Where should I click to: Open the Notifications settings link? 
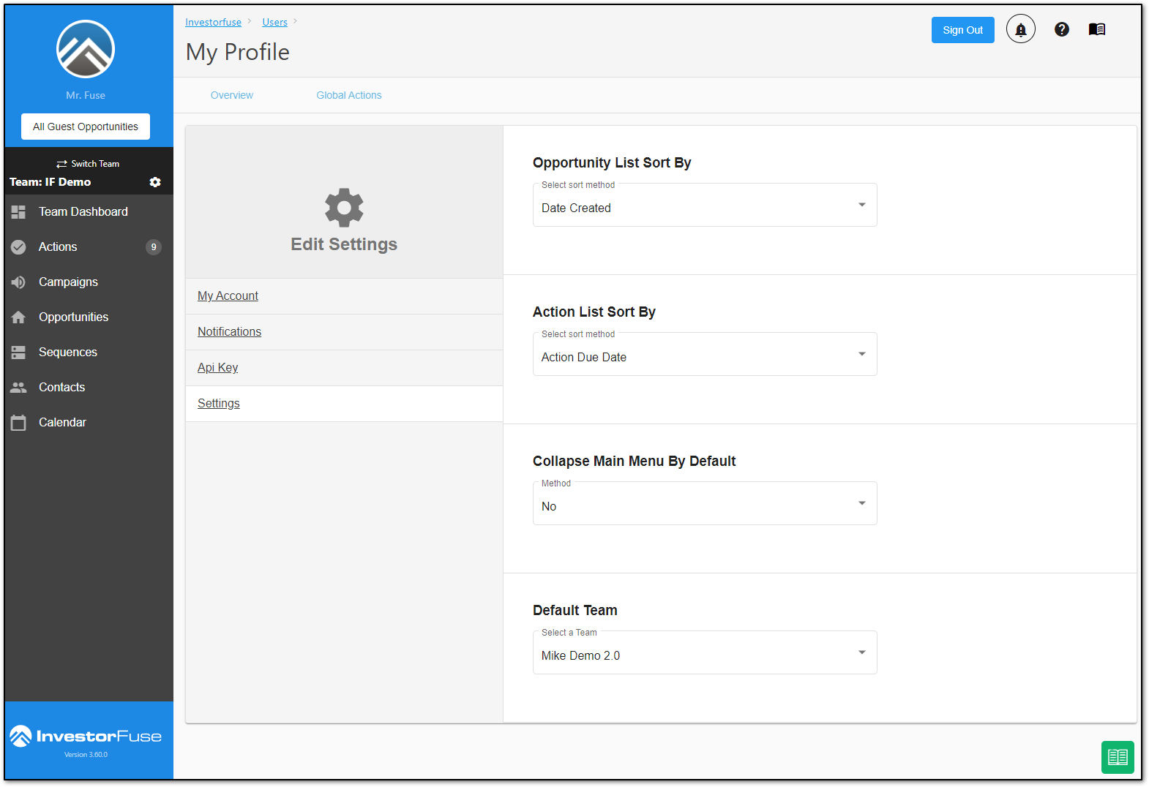point(229,332)
